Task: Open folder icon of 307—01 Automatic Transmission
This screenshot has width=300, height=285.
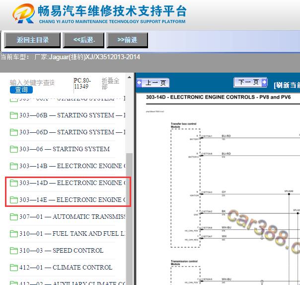Action: click(x=13, y=217)
